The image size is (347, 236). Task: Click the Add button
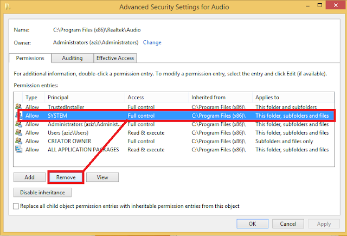29,177
